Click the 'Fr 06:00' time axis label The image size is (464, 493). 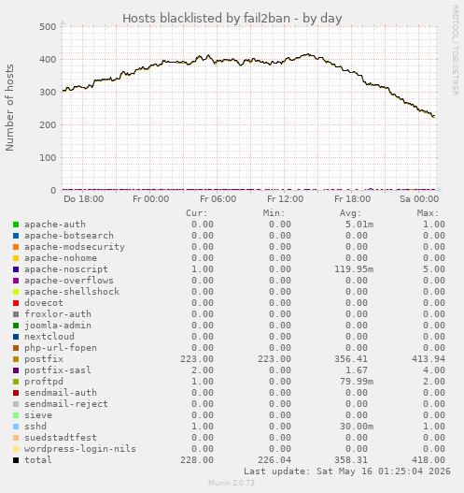point(218,199)
